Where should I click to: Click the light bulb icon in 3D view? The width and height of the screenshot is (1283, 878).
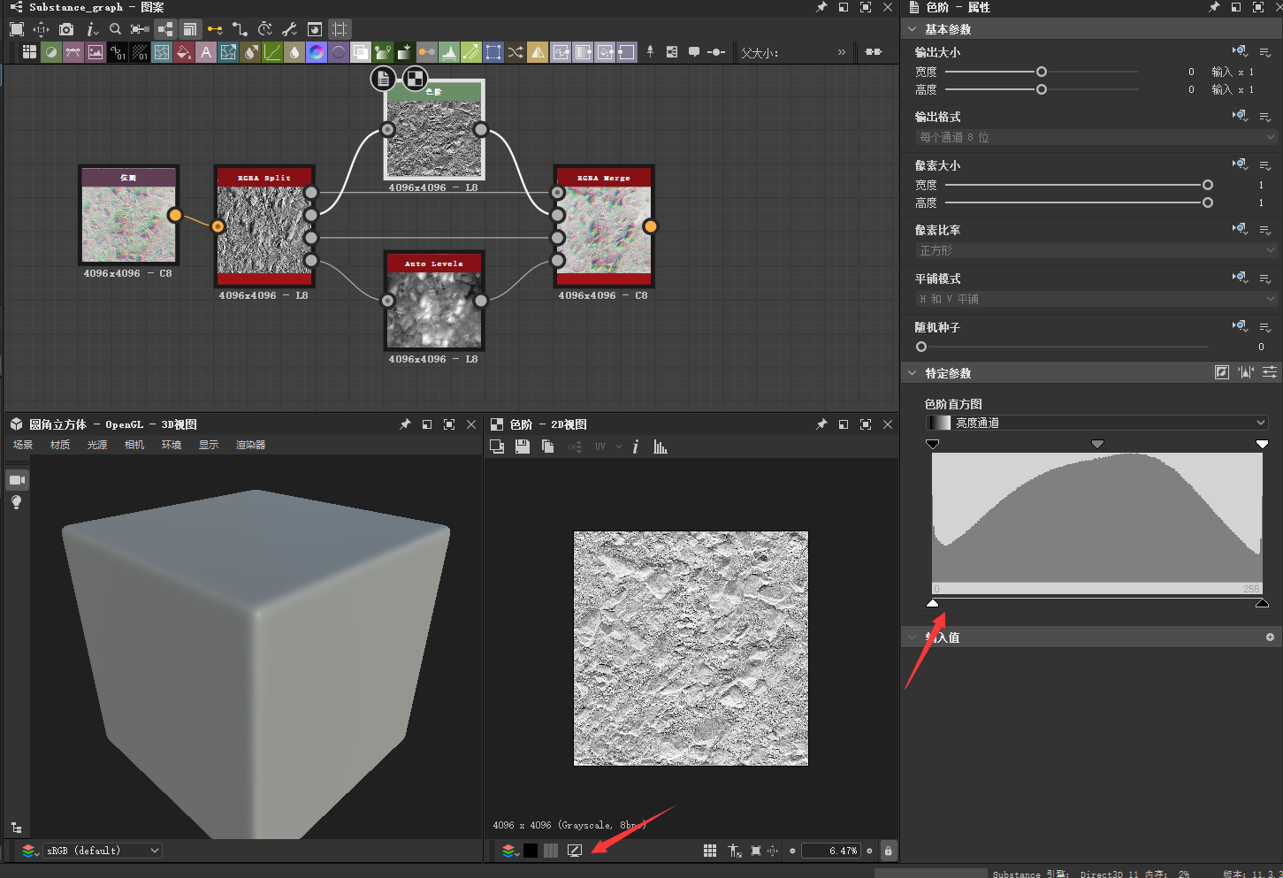point(16,502)
